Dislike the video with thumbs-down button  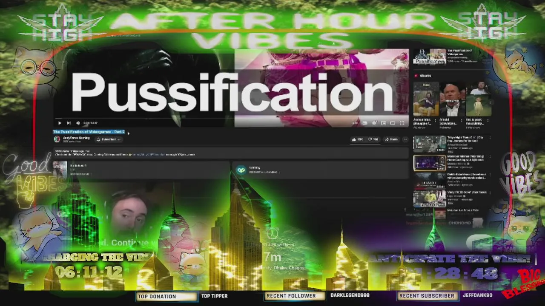373,139
